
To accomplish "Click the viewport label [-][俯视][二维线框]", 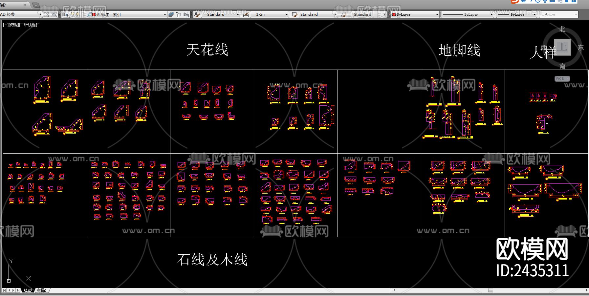I will click(20, 25).
